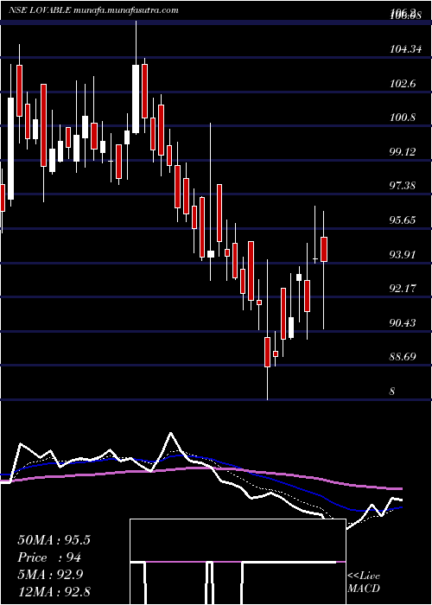The height and width of the screenshot is (605, 432).
Task: Click the 90.43 price axis label
Action: pos(403,322)
